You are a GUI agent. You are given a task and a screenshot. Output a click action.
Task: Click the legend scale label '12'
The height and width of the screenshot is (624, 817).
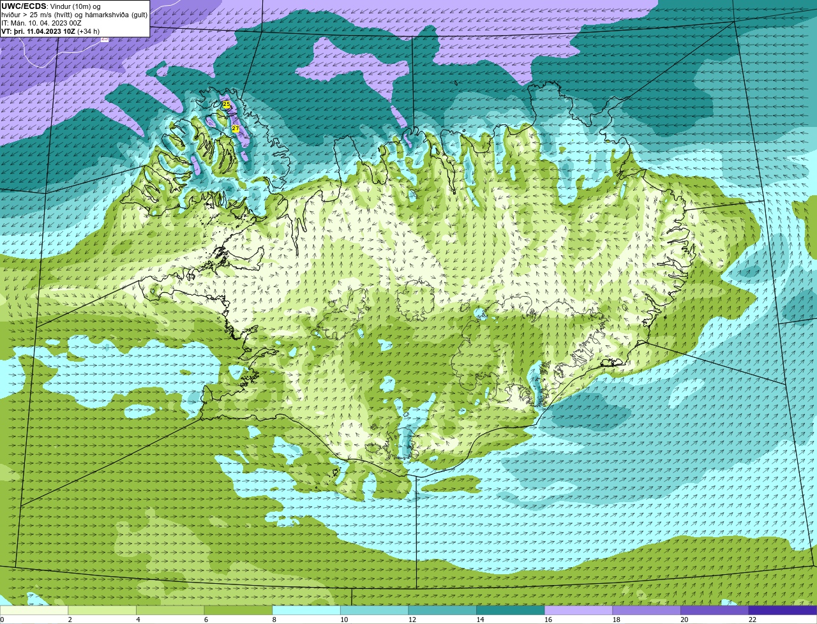tap(412, 620)
